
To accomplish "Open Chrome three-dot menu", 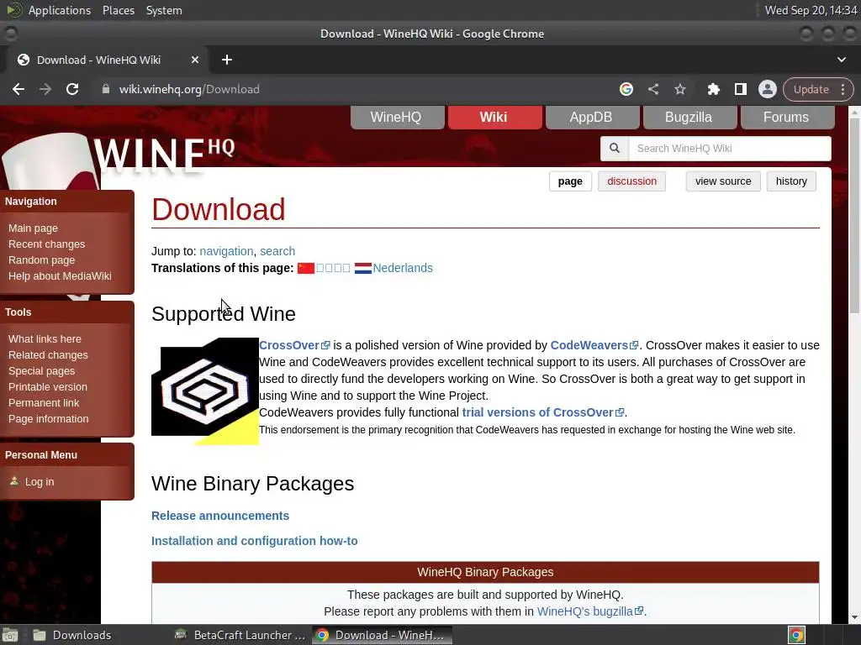I will (x=843, y=89).
